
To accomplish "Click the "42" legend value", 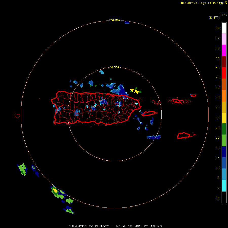I will pyautogui.click(x=218, y=88).
